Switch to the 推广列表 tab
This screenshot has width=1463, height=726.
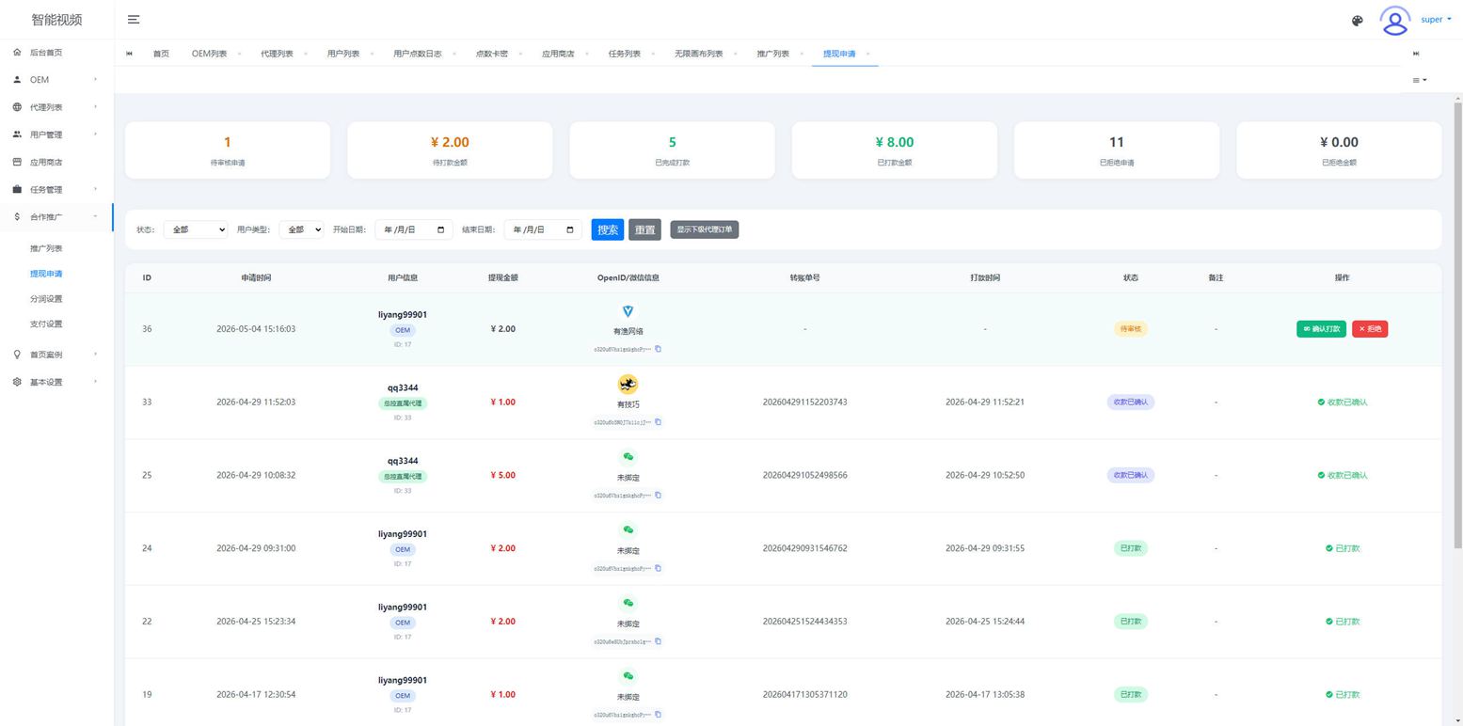tap(772, 54)
